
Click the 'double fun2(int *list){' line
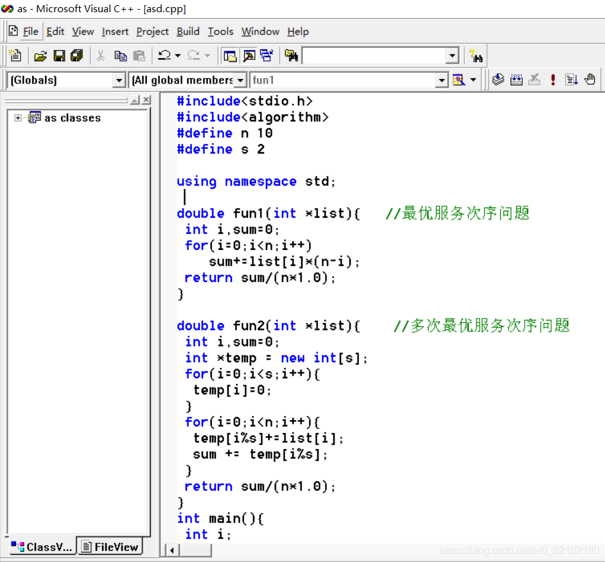(x=268, y=326)
